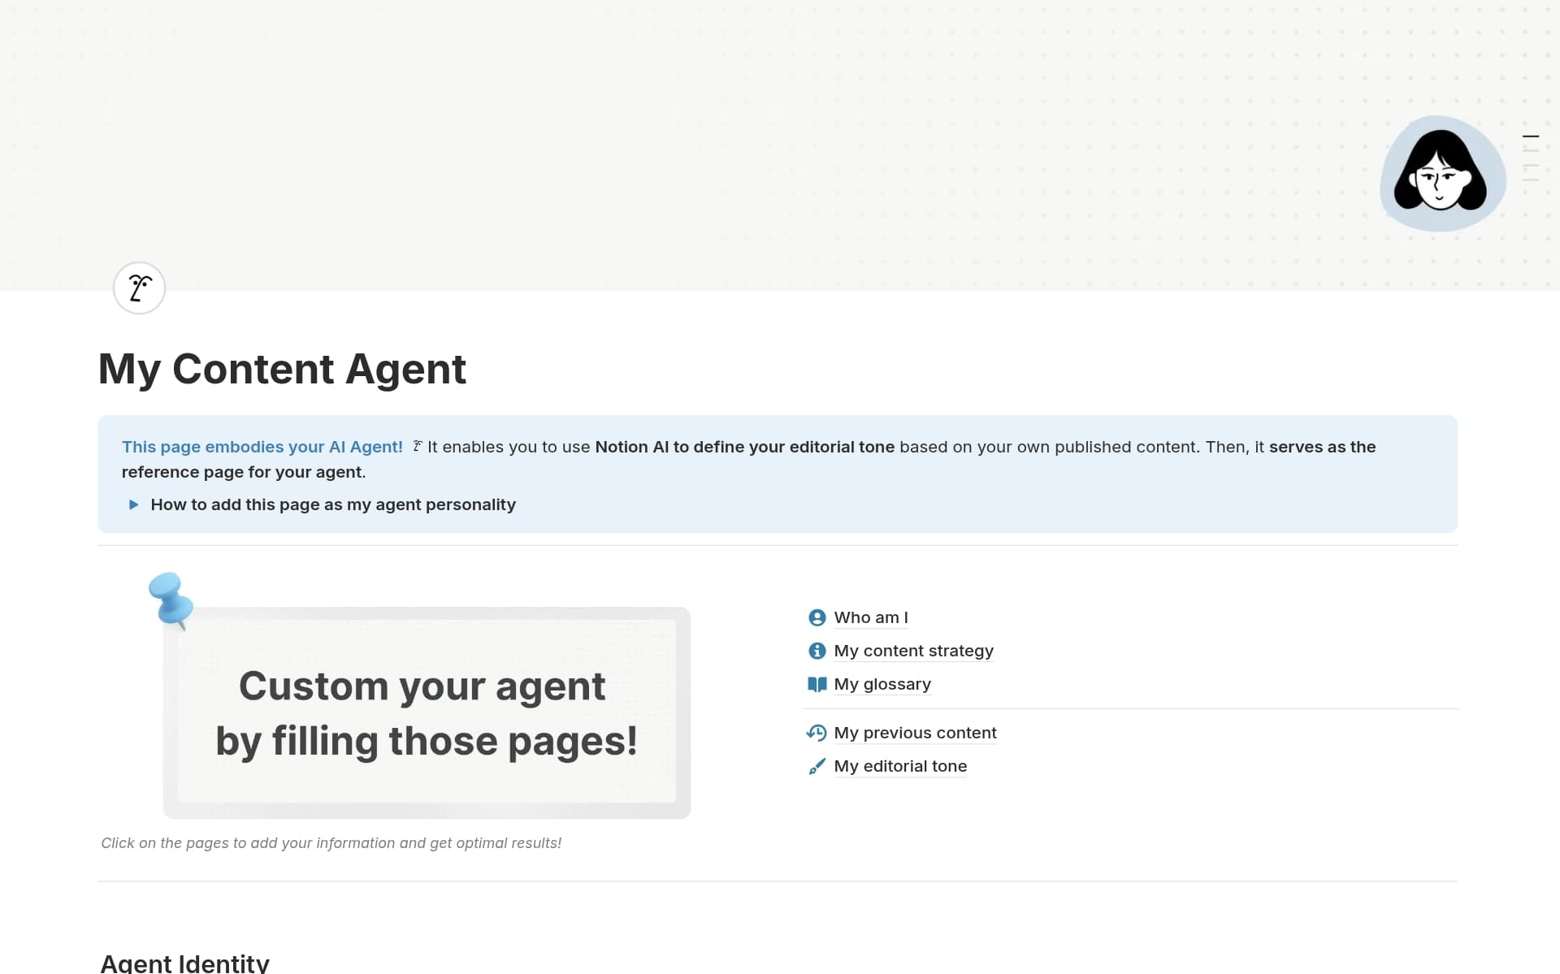The image size is (1560, 974).
Task: Select the history clock icon near My previous content
Action: pos(817,733)
